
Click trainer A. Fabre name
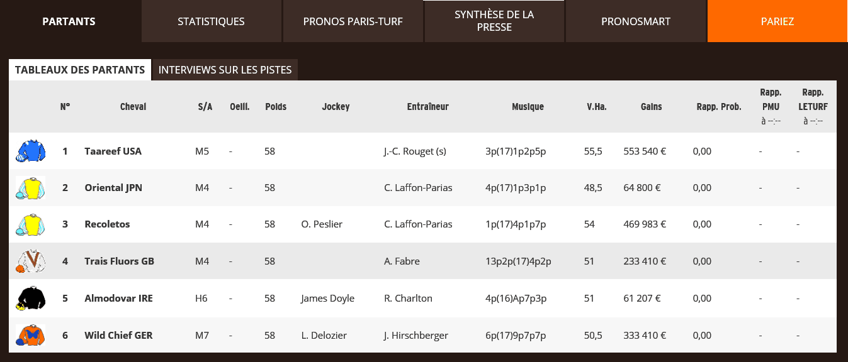(x=402, y=261)
